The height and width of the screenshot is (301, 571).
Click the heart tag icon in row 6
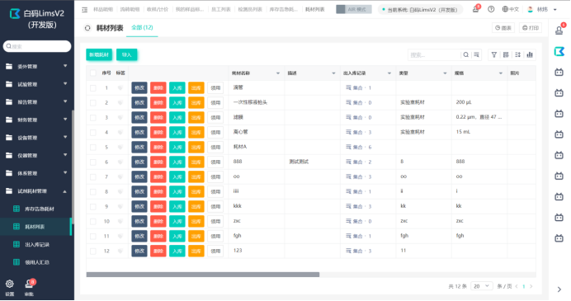120,162
